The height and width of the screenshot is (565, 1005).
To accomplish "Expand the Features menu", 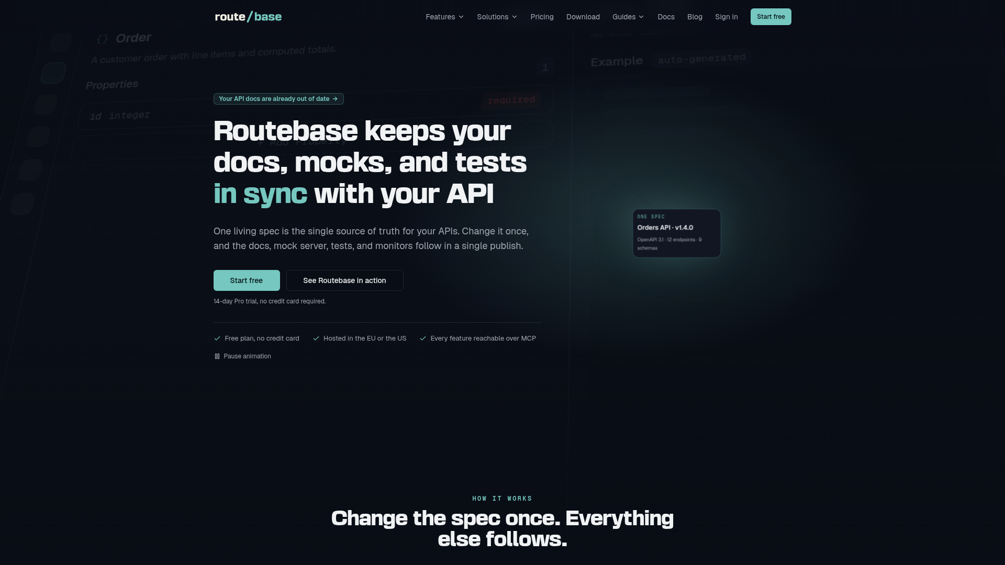I will pyautogui.click(x=444, y=17).
